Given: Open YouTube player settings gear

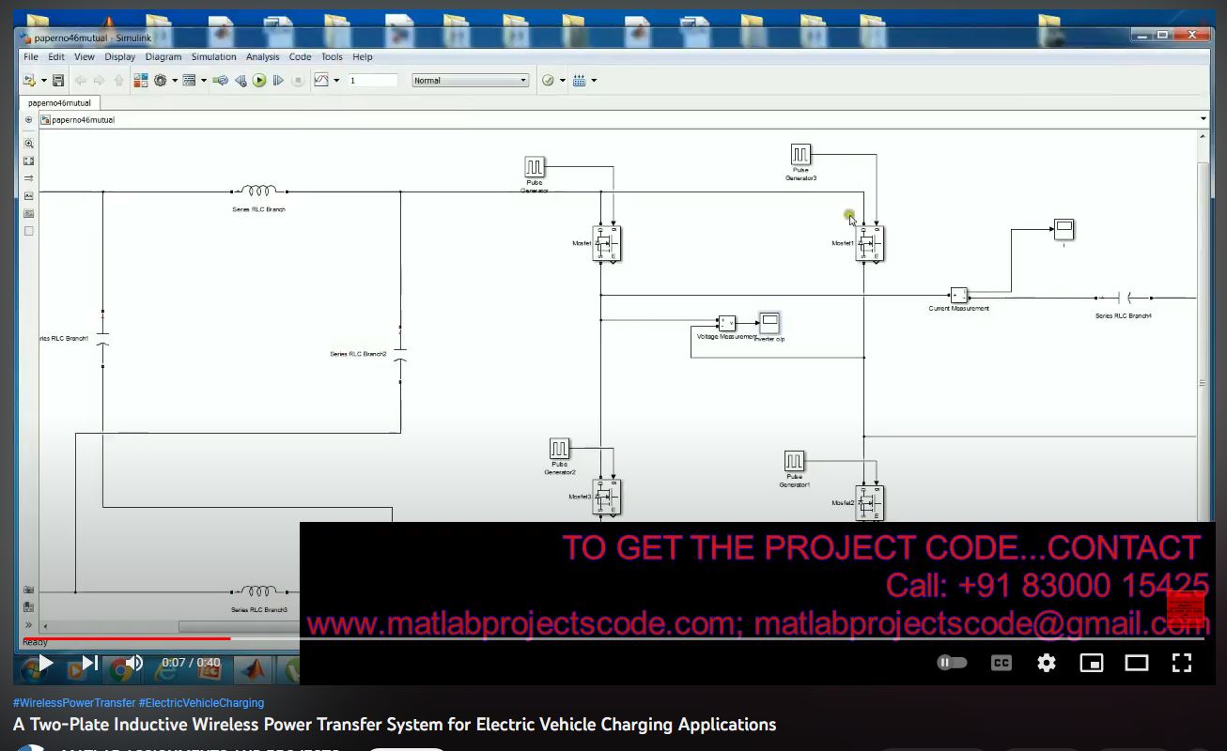Looking at the screenshot, I should coord(1047,663).
